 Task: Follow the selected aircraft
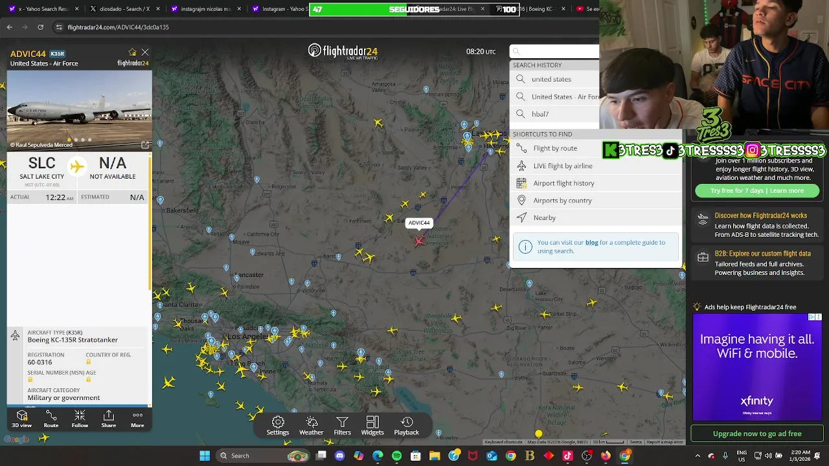[80, 418]
